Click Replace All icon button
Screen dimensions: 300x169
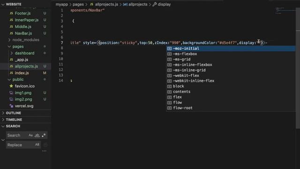45,145
